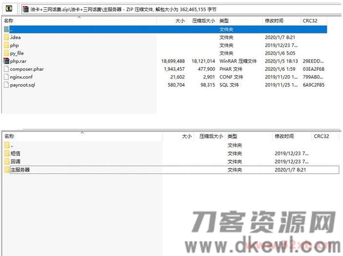Select the py_file folder name
Screen dimensions: 343x256
[17, 53]
